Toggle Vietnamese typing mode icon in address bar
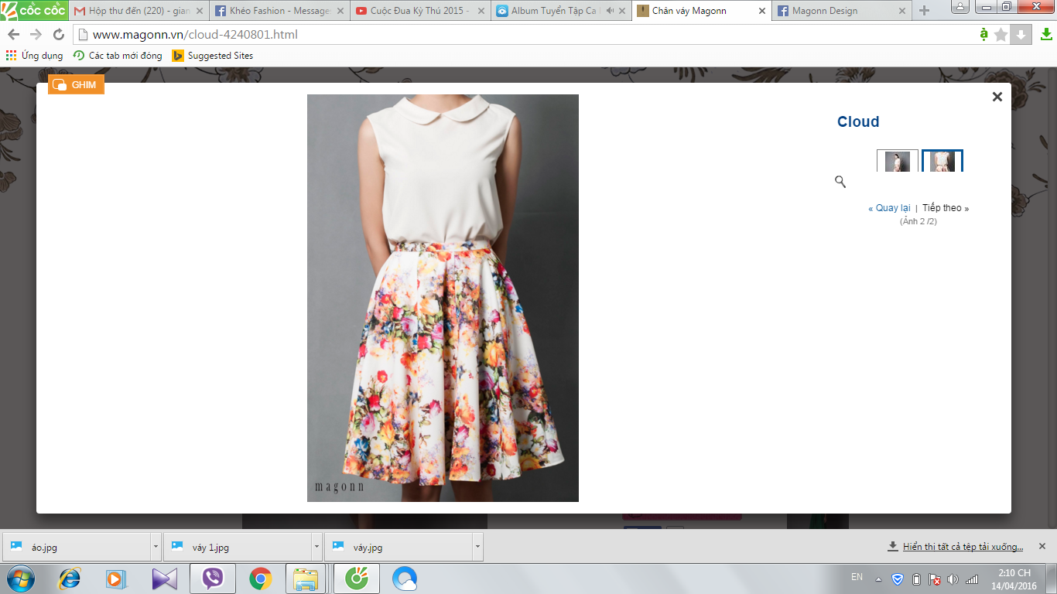The height and width of the screenshot is (594, 1057). [983, 35]
